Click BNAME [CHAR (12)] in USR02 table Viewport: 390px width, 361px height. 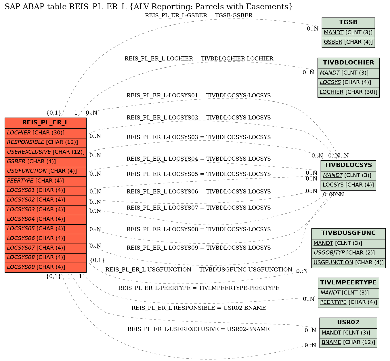pyautogui.click(x=348, y=343)
